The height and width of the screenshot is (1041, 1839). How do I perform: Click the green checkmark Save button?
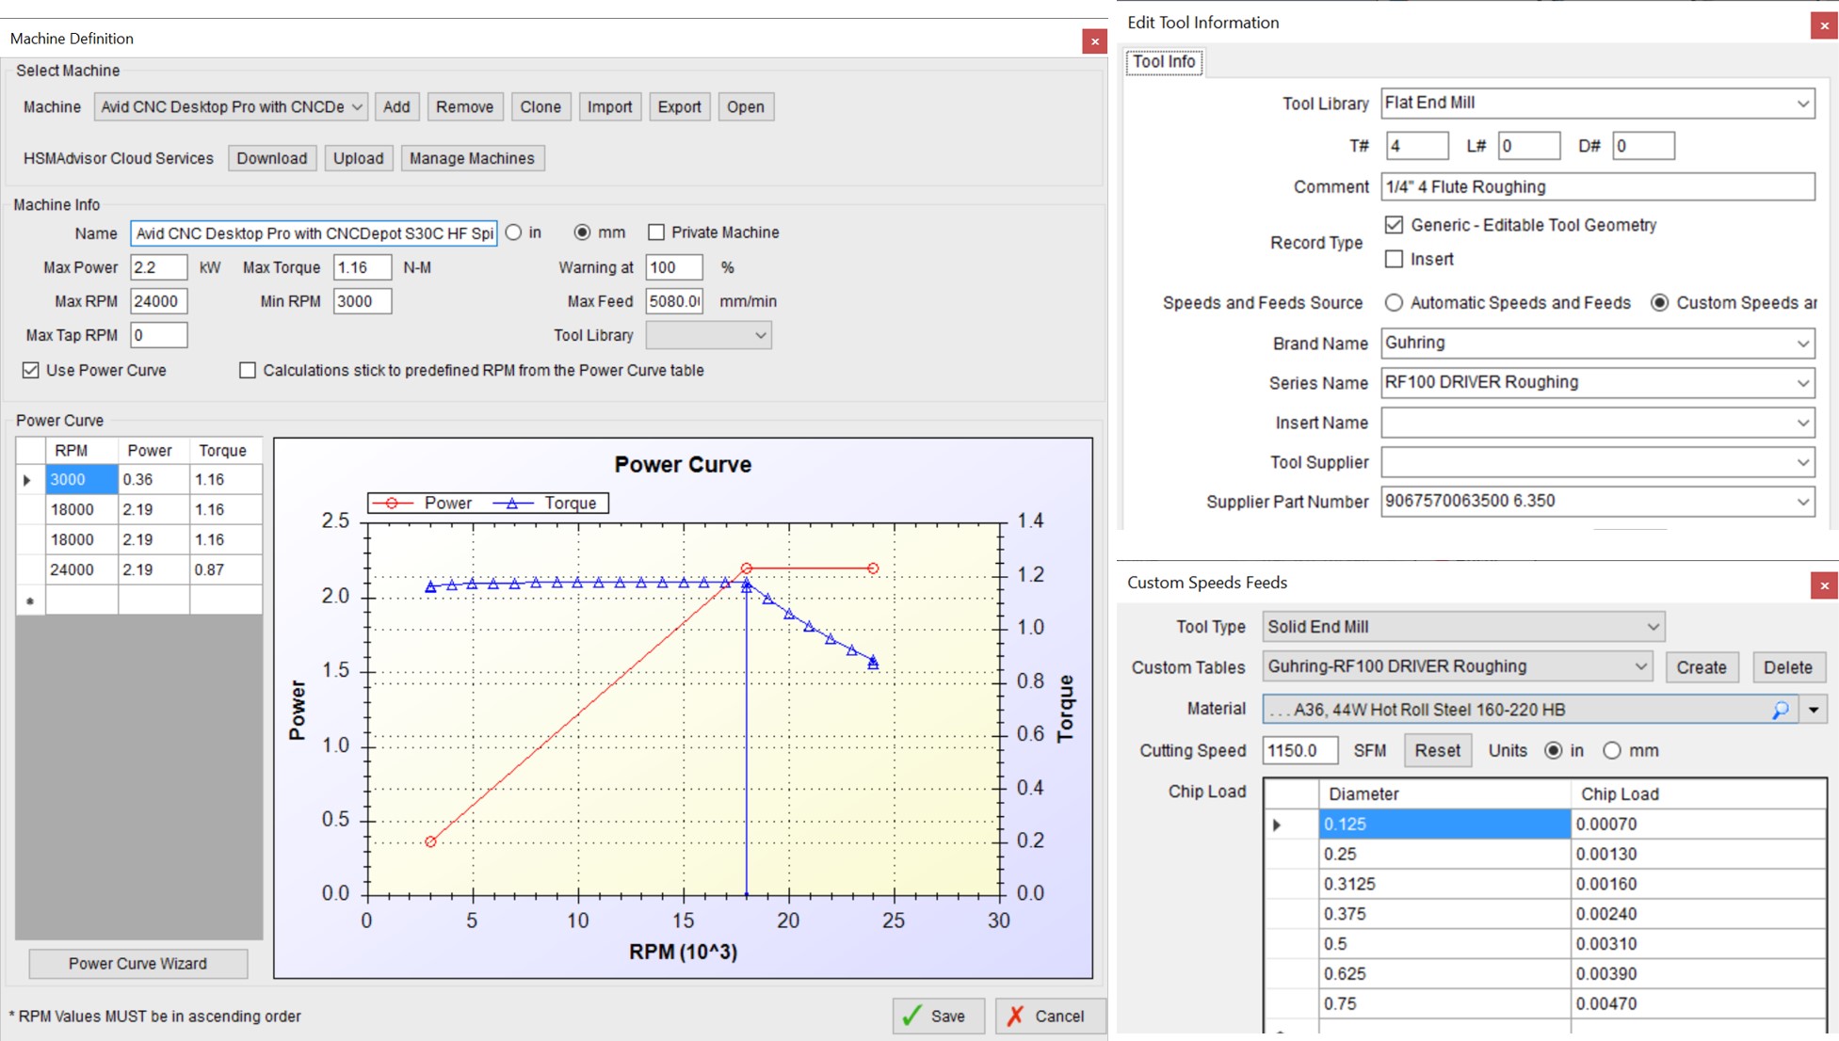click(937, 1016)
